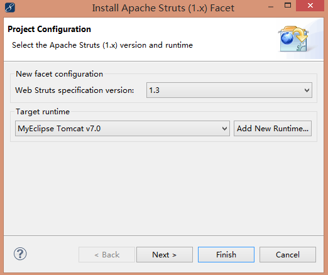Click the Target runtime group label
Image resolution: width=328 pixels, height=275 pixels.
[x=43, y=112]
